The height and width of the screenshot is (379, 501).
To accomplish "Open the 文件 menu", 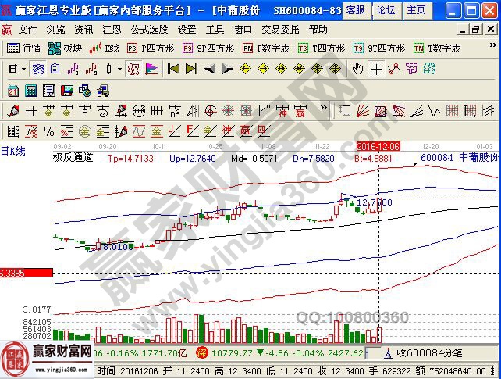I will pyautogui.click(x=27, y=30).
